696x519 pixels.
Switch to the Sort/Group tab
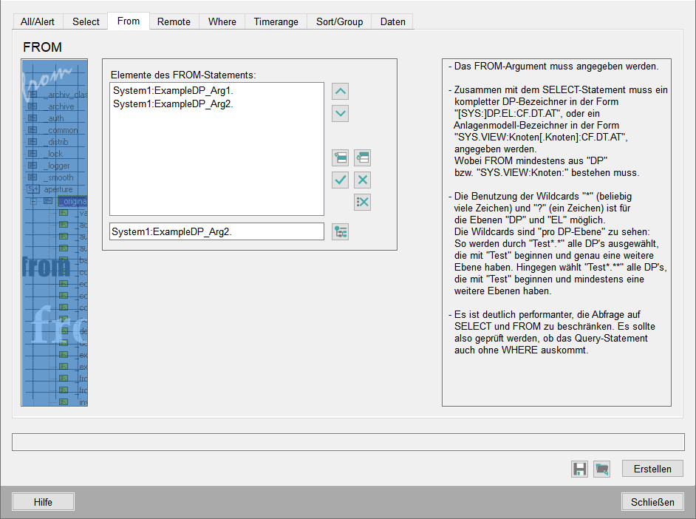coord(339,21)
